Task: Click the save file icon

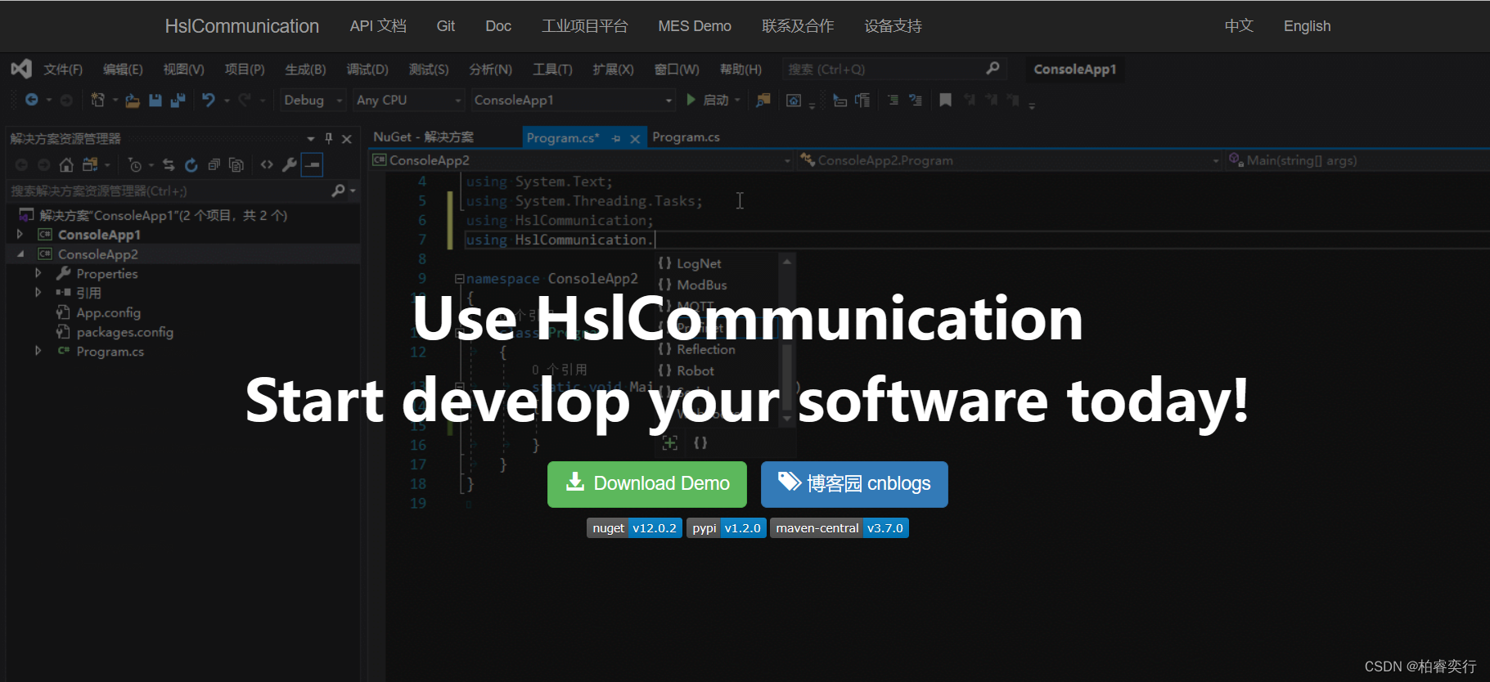Action: pyautogui.click(x=155, y=101)
